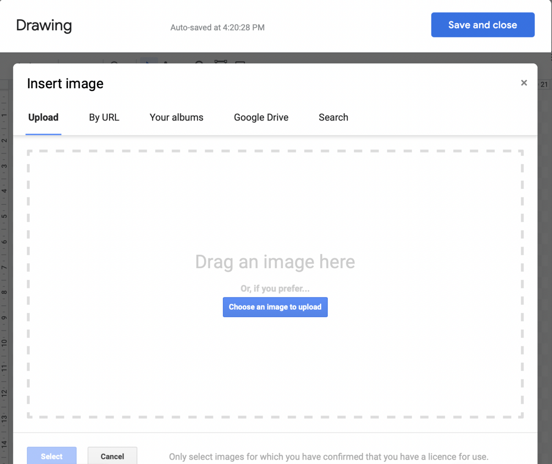
Task: Click the "Or, if you prefer..." text
Action: click(275, 289)
